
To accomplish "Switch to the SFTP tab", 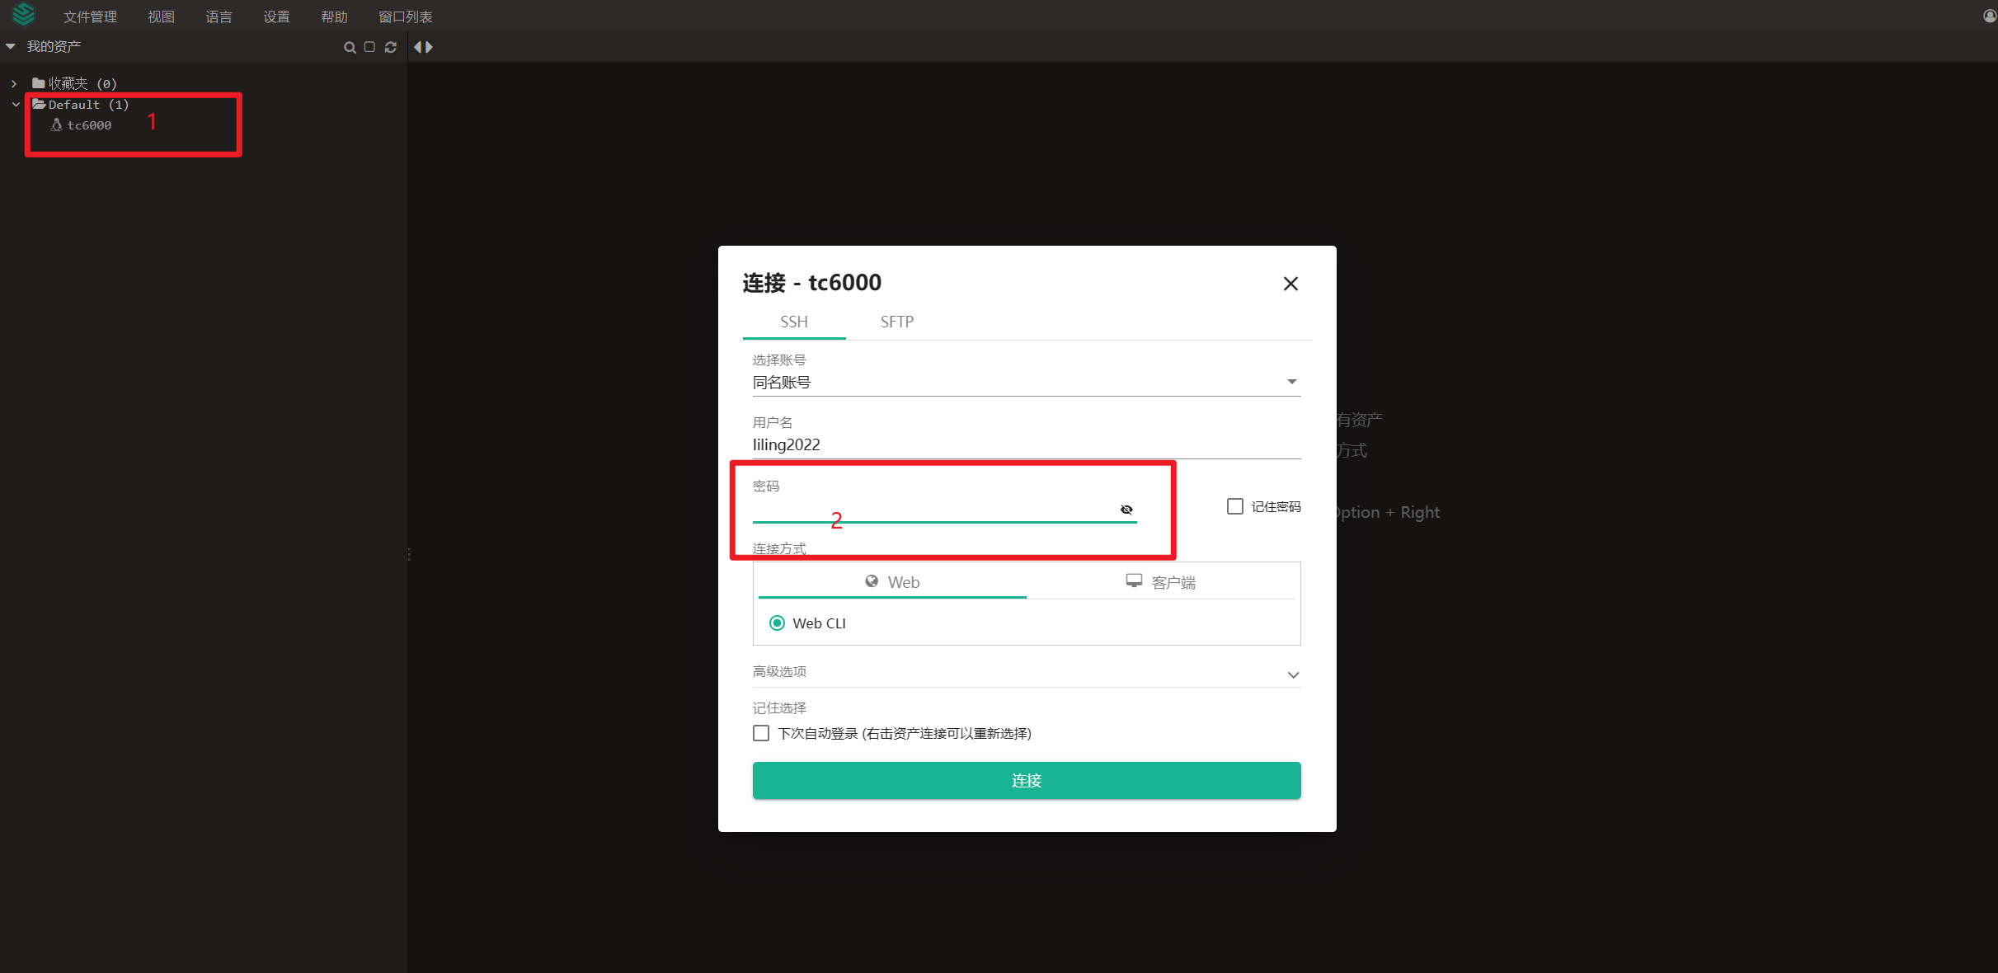I will 896,322.
